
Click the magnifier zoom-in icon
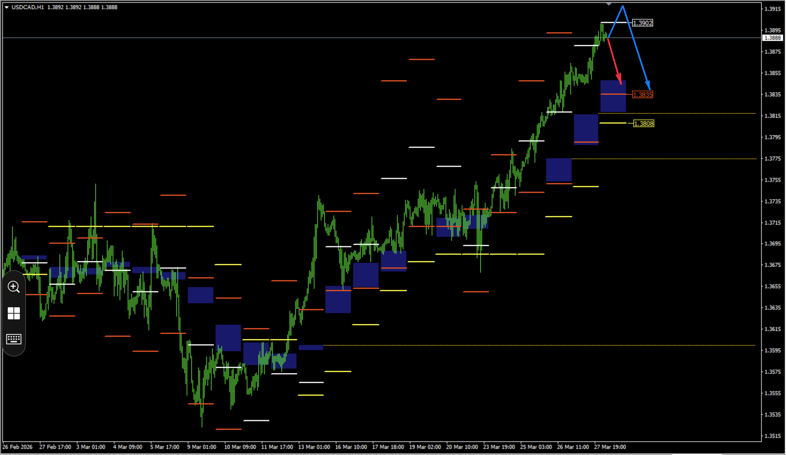click(14, 287)
